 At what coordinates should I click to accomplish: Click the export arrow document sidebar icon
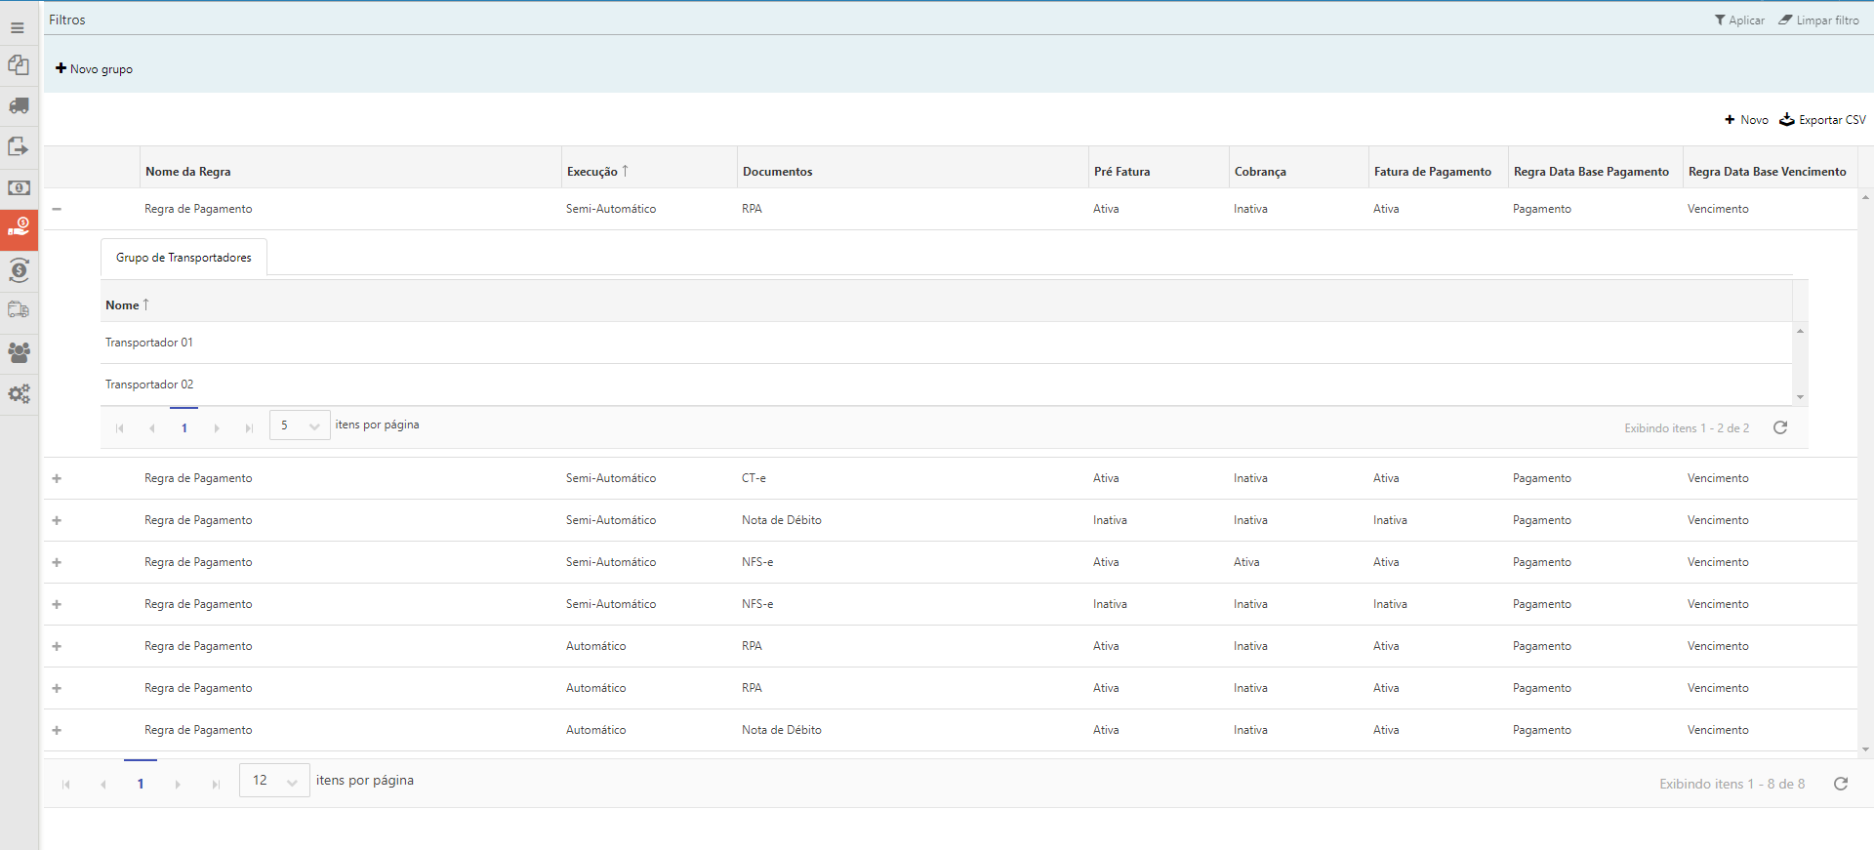coord(19,146)
